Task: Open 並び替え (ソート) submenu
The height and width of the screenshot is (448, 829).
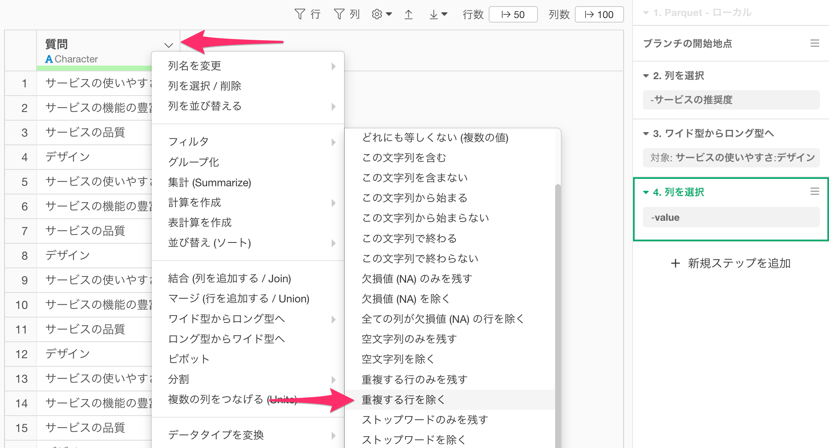Action: coord(248,242)
